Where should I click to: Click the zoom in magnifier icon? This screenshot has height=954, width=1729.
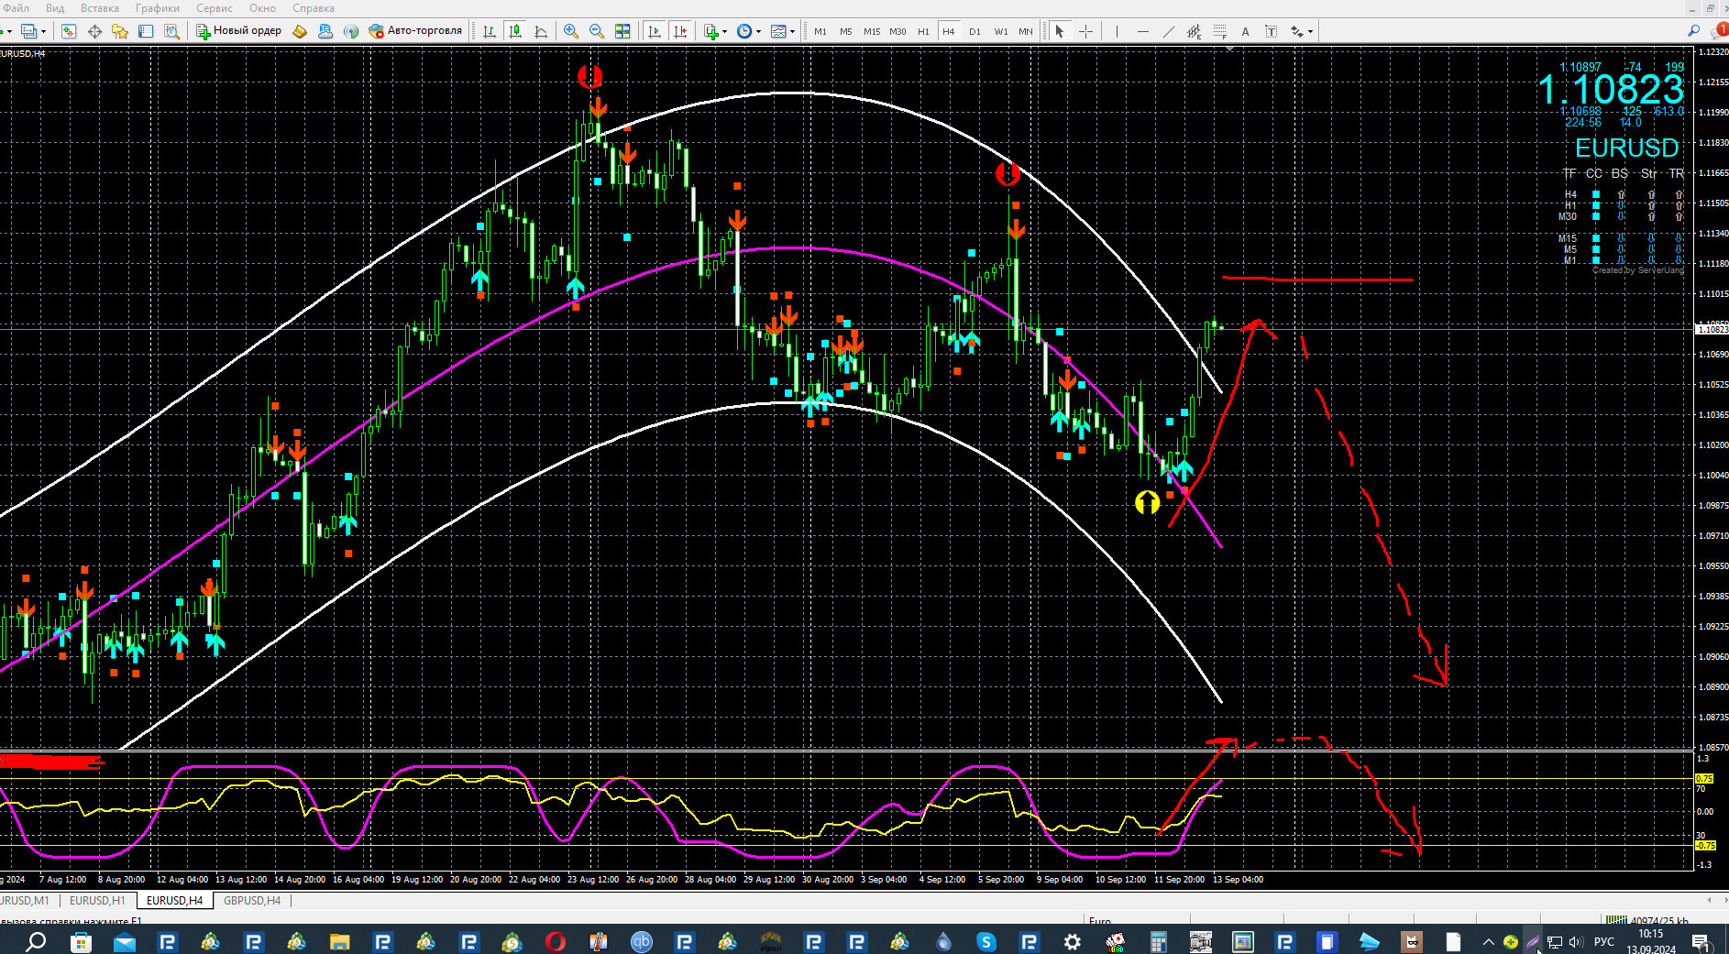(570, 31)
